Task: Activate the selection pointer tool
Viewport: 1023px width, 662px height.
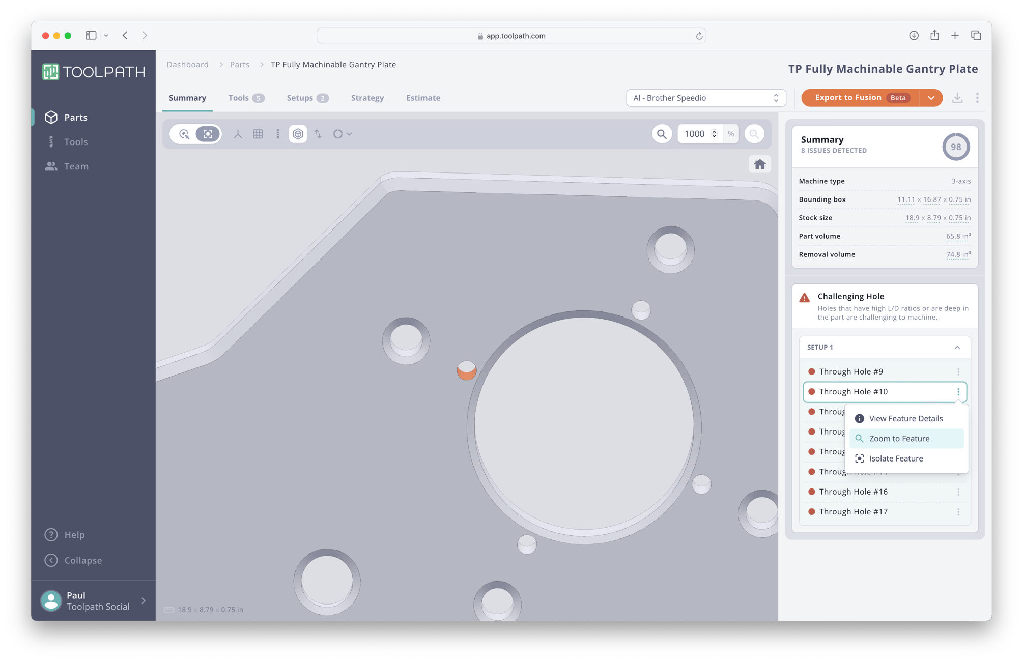Action: (185, 134)
